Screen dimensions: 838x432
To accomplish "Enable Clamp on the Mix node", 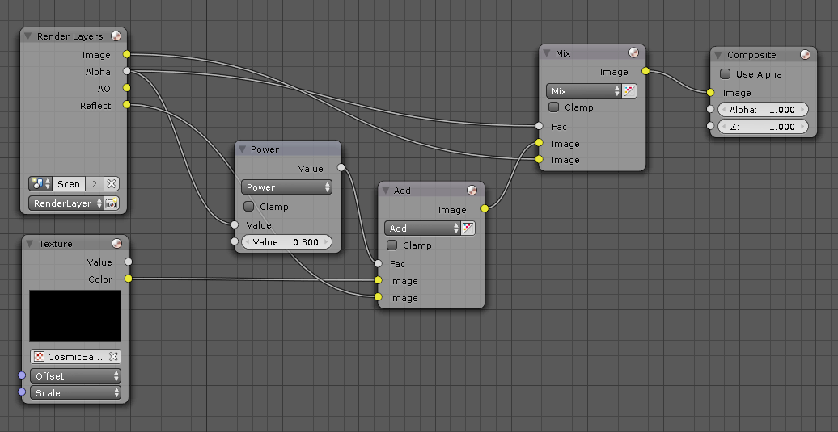I will [x=553, y=107].
